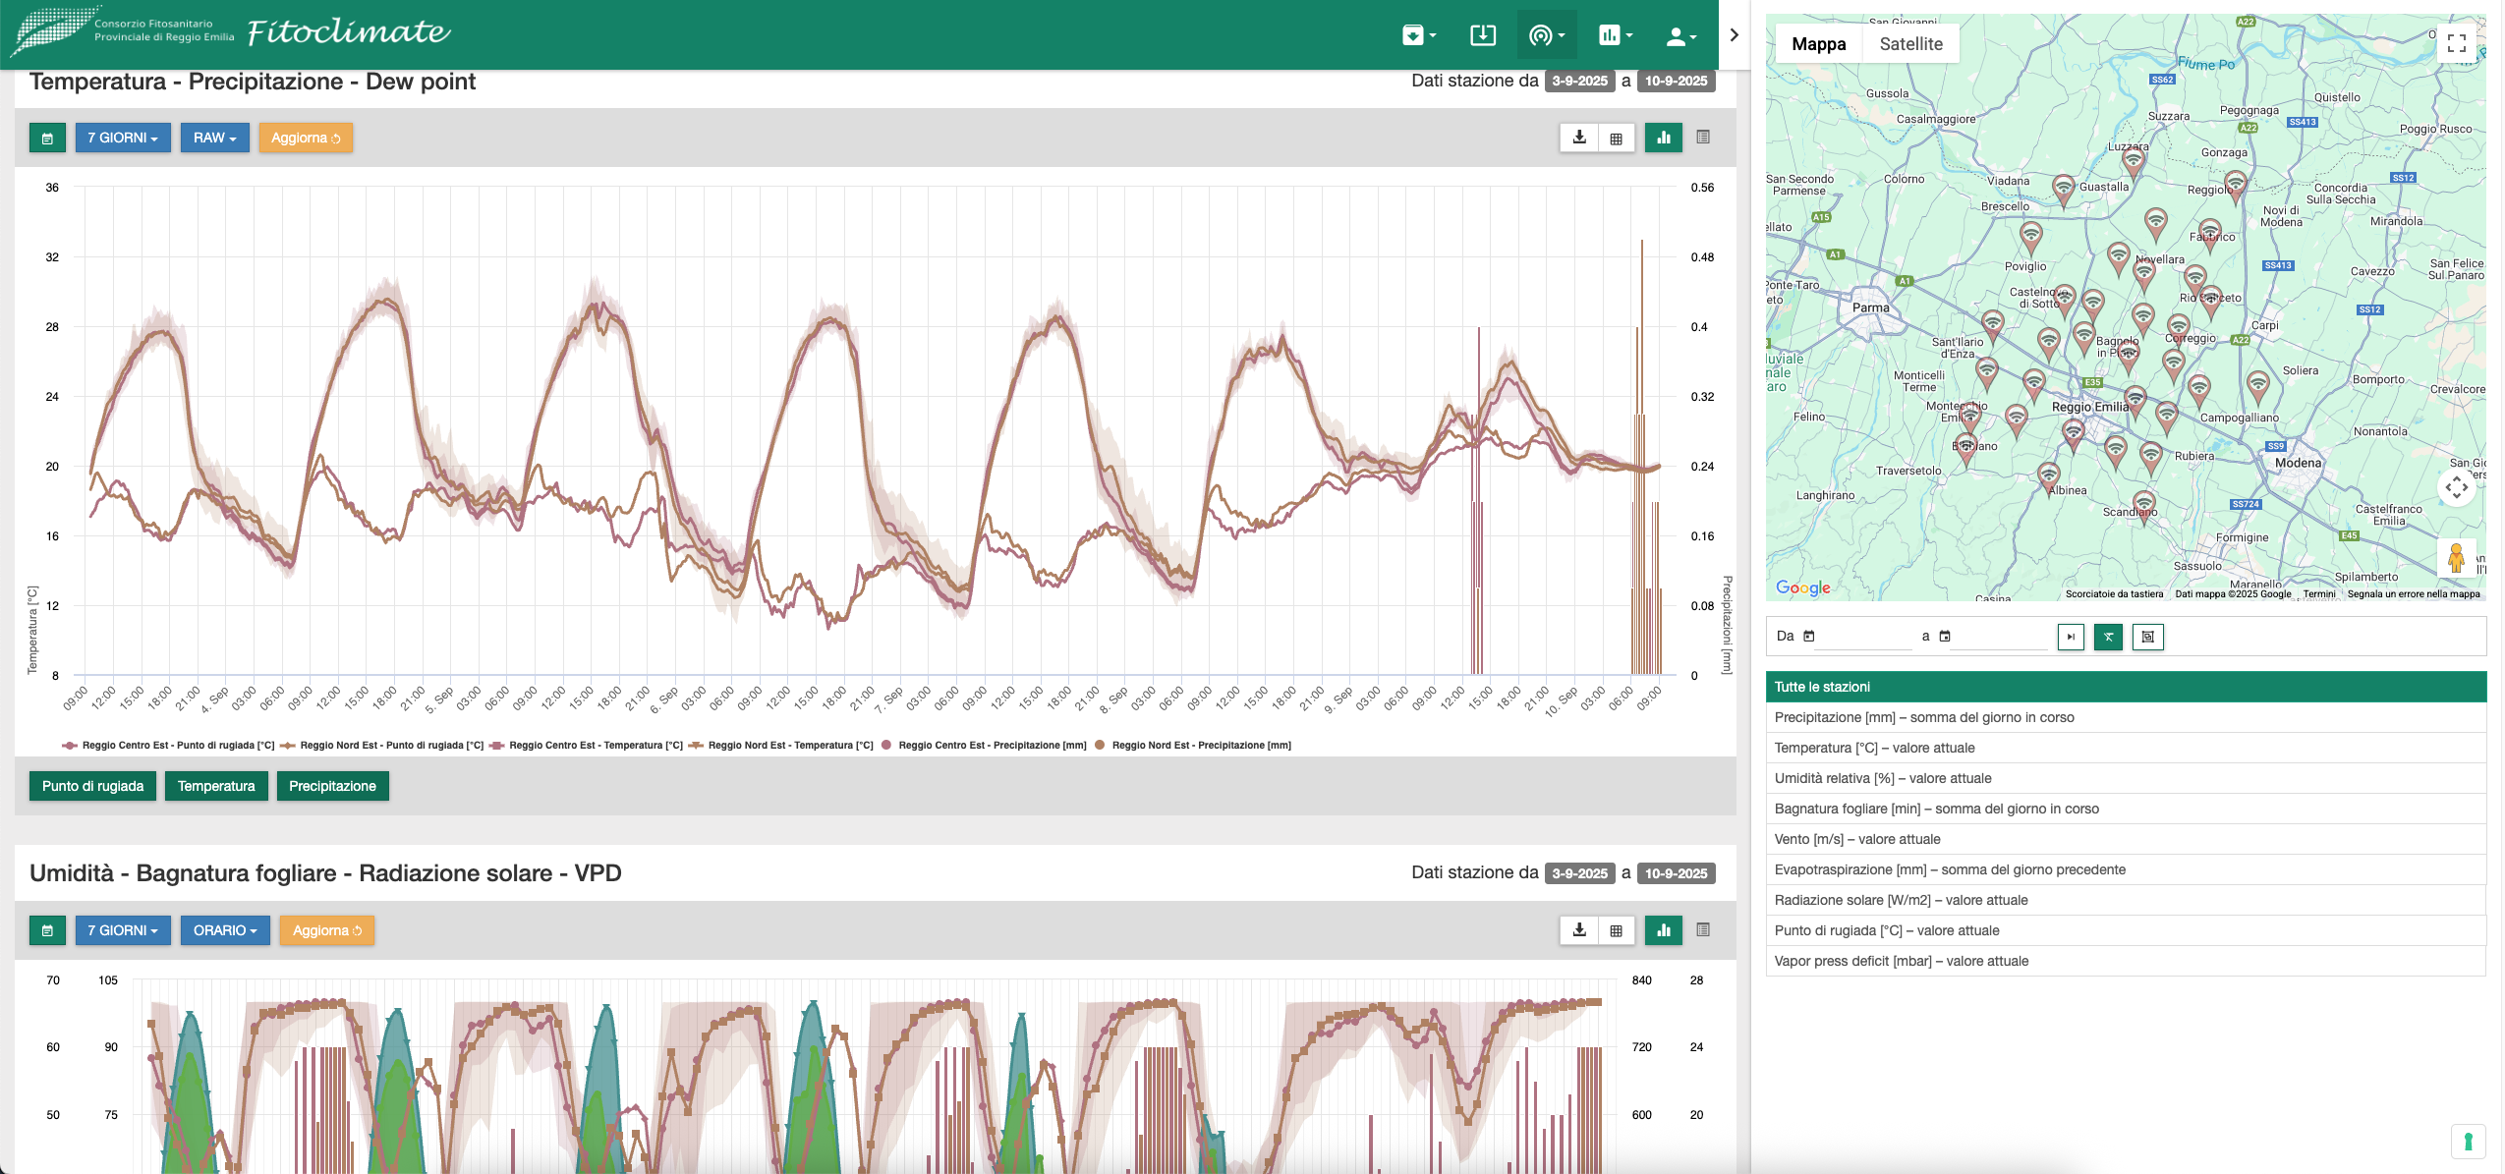The image size is (2505, 1174).
Task: Click the calendar button in Umidità chart toolbar
Action: [x=47, y=930]
